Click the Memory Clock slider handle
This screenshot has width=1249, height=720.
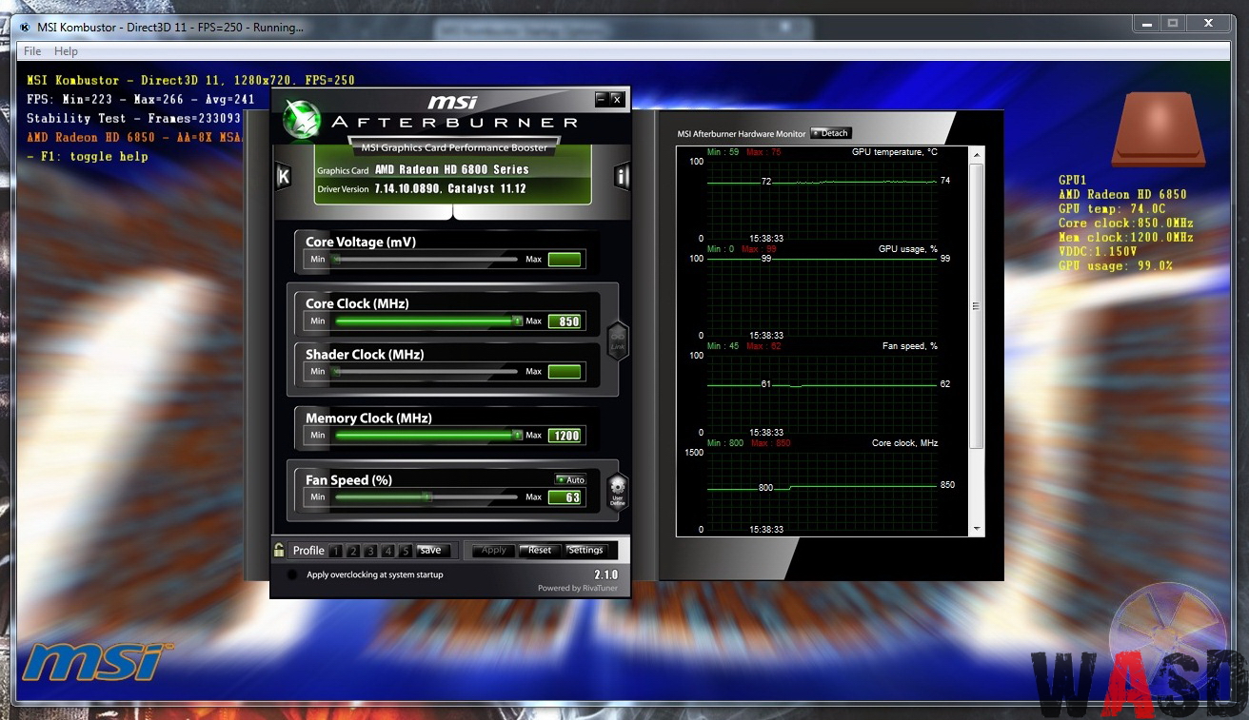pyautogui.click(x=518, y=435)
